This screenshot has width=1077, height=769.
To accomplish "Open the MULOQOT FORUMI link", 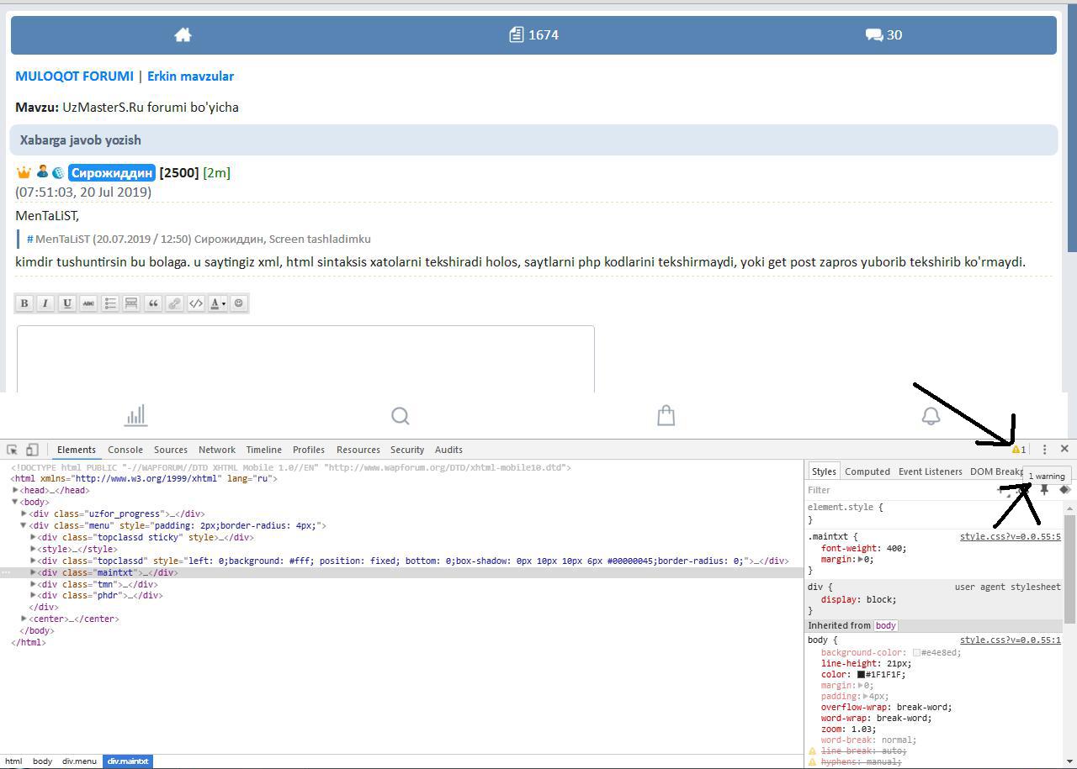I will (74, 76).
